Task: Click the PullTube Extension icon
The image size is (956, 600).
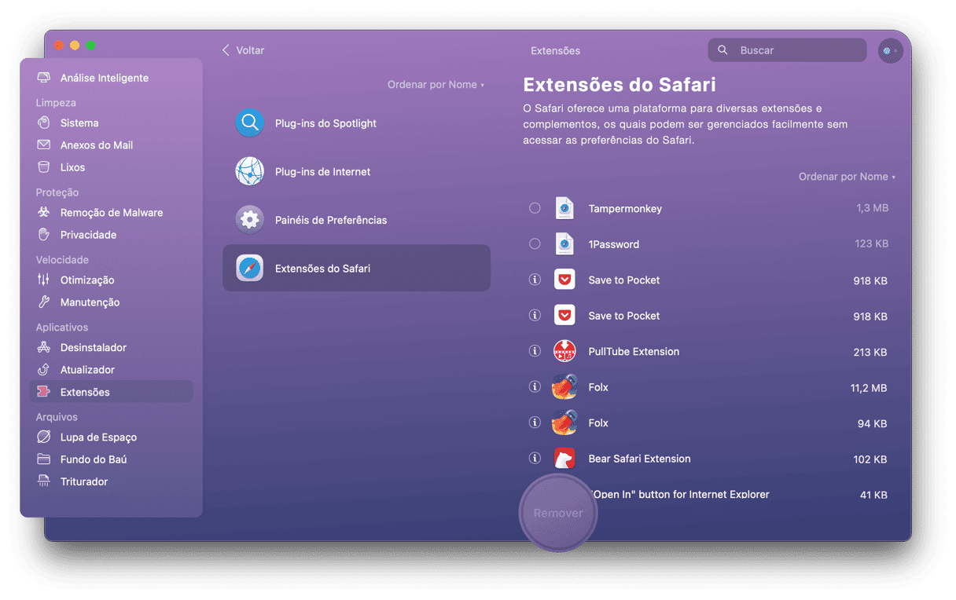Action: pos(564,351)
